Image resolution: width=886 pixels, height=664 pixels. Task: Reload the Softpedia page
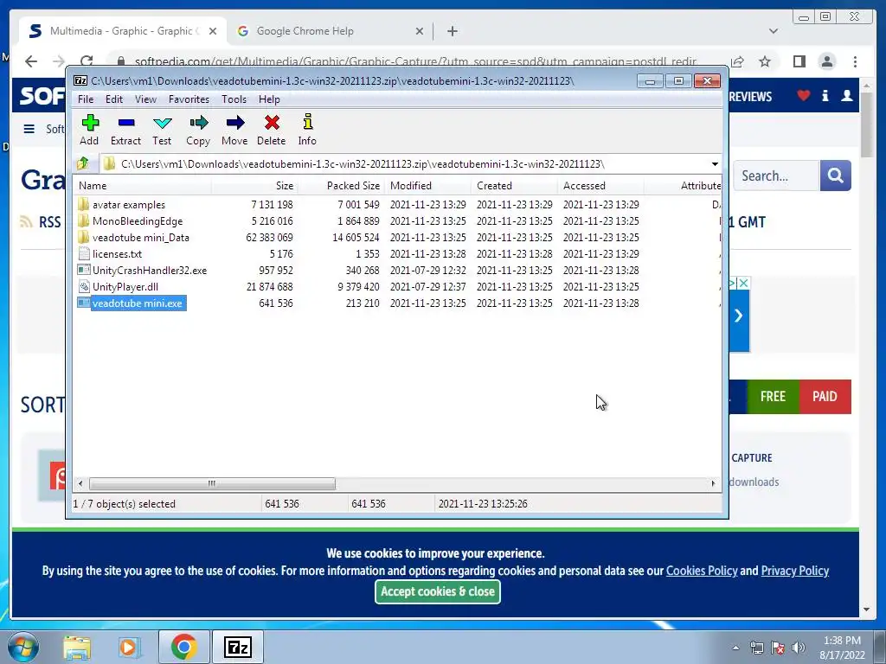(87, 61)
